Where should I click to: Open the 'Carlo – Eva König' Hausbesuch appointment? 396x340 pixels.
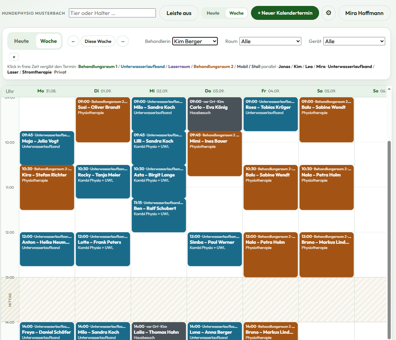tap(215, 114)
